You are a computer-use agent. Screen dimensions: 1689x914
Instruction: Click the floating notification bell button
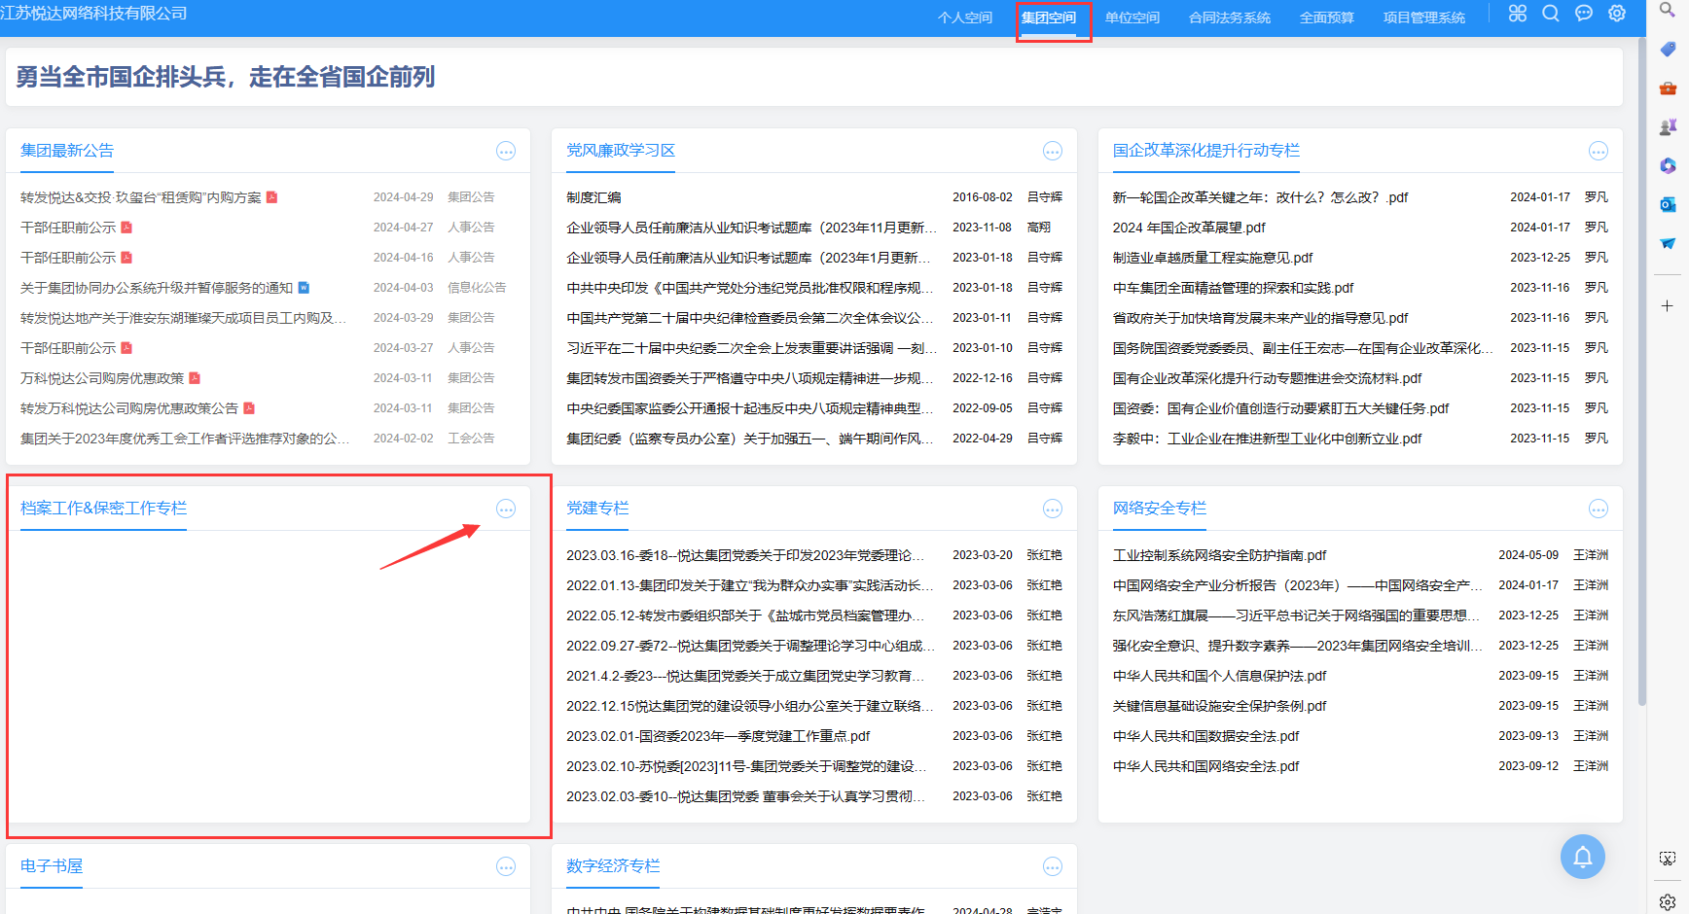pos(1582,857)
